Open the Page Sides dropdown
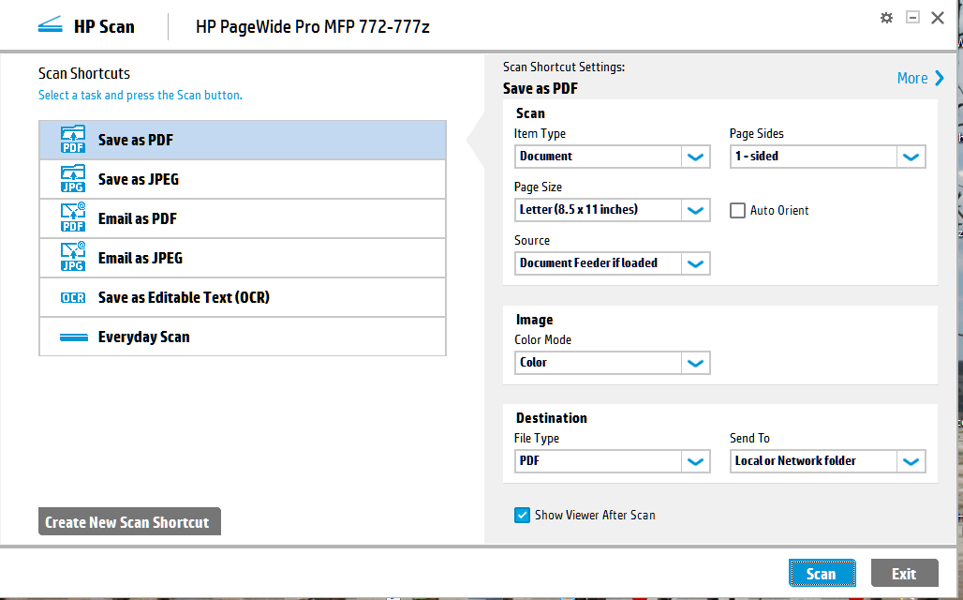 [910, 157]
